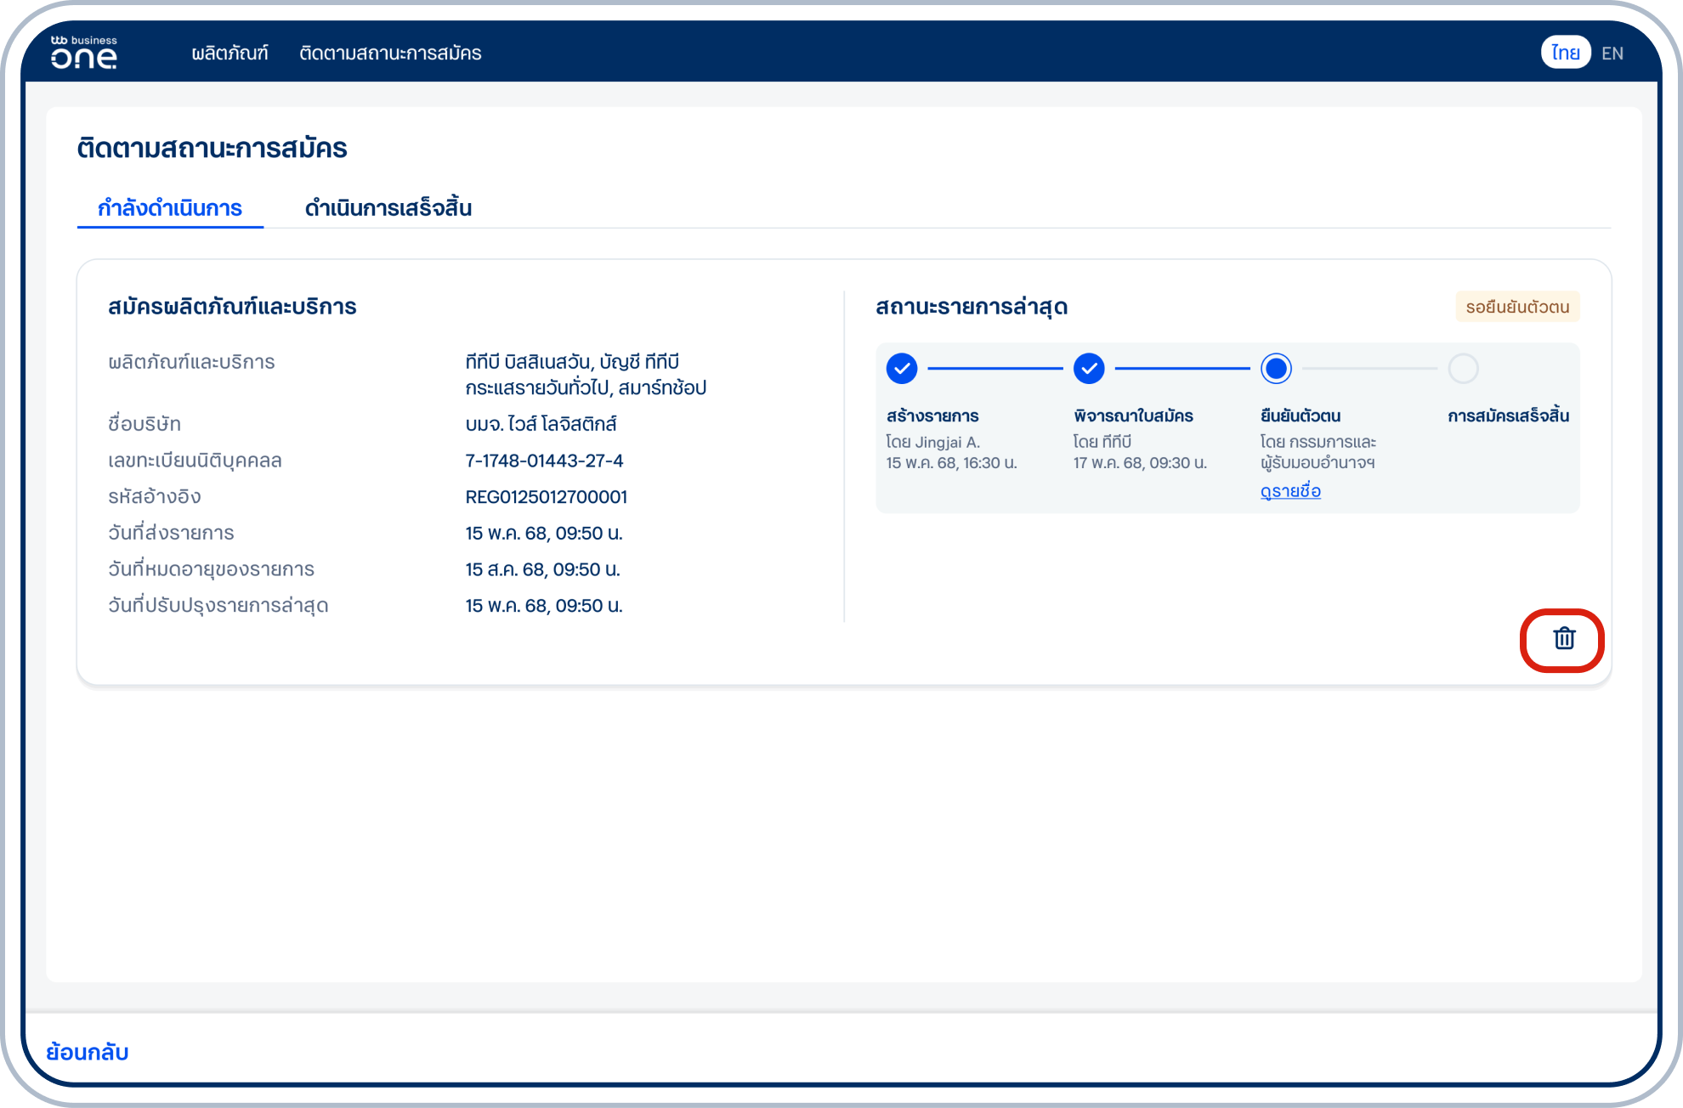Click the ttb business one logo

83,53
